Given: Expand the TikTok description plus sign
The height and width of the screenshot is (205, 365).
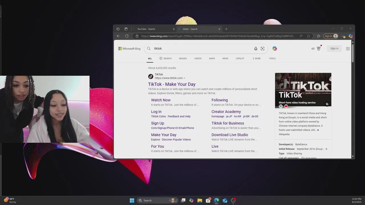Looking at the screenshot, I should (318, 130).
